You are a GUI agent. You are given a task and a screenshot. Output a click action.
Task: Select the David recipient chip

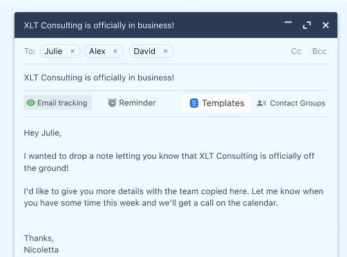point(152,51)
